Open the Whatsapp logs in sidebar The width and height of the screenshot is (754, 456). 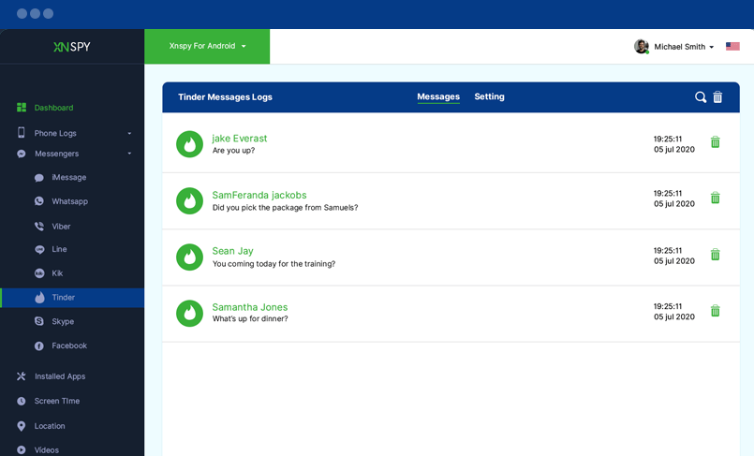(x=68, y=201)
